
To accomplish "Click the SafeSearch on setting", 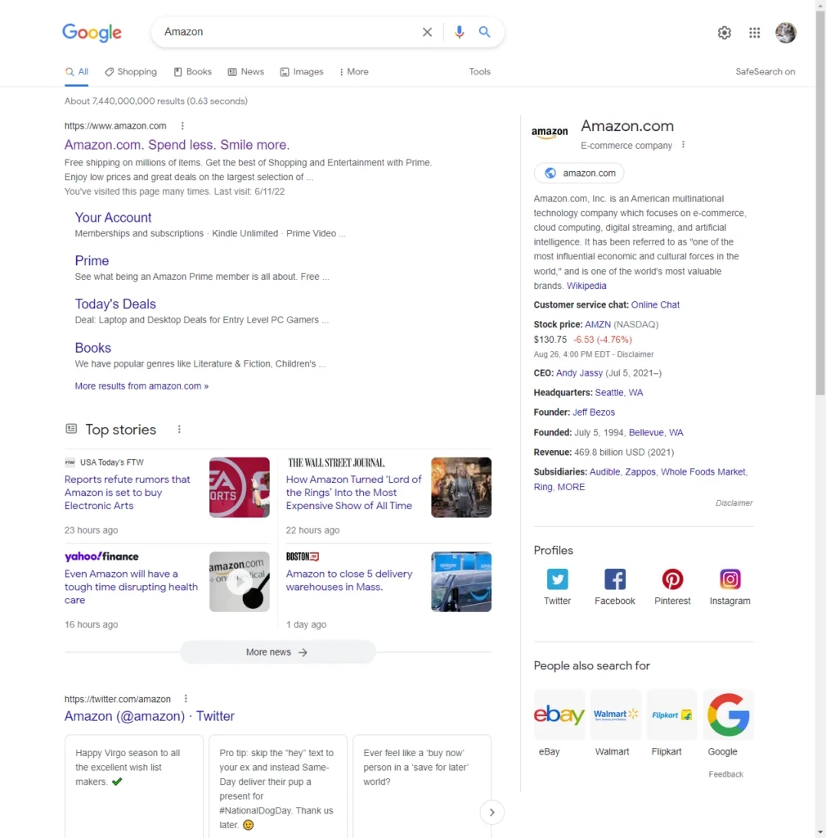I will coord(765,72).
